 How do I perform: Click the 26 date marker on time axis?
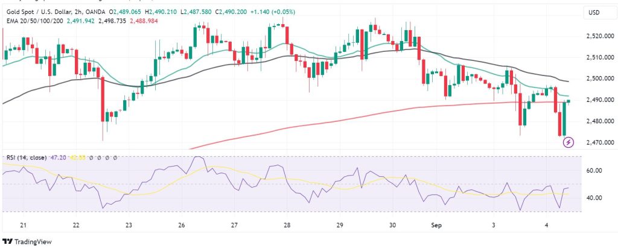point(181,225)
